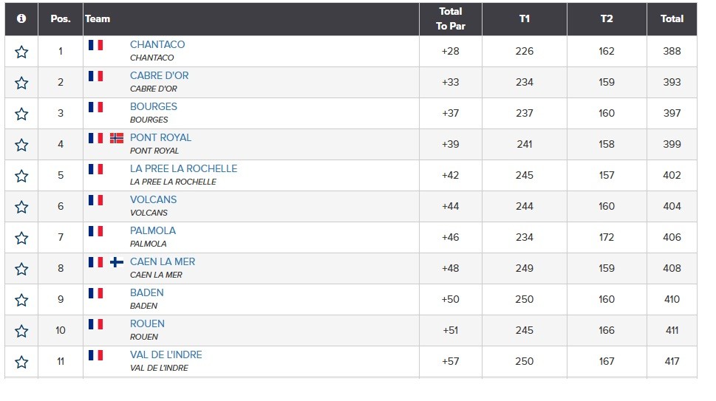This screenshot has height=401, width=716.
Task: Favorite the CAEN LA MER team
Action: click(x=21, y=269)
